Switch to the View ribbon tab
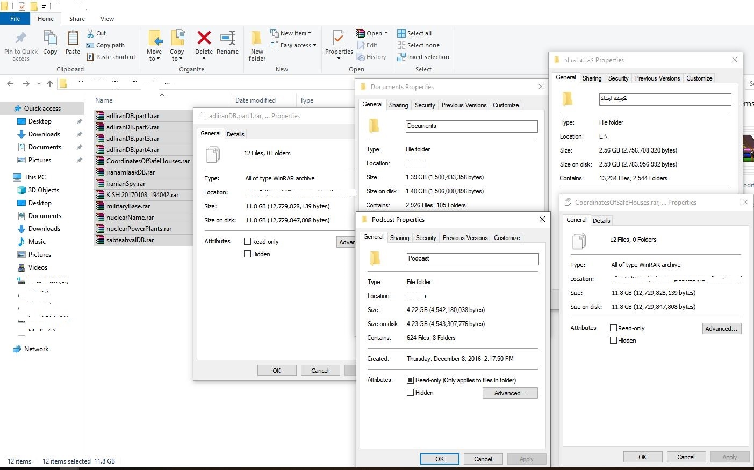Screen dimensions: 754x470 point(107,19)
